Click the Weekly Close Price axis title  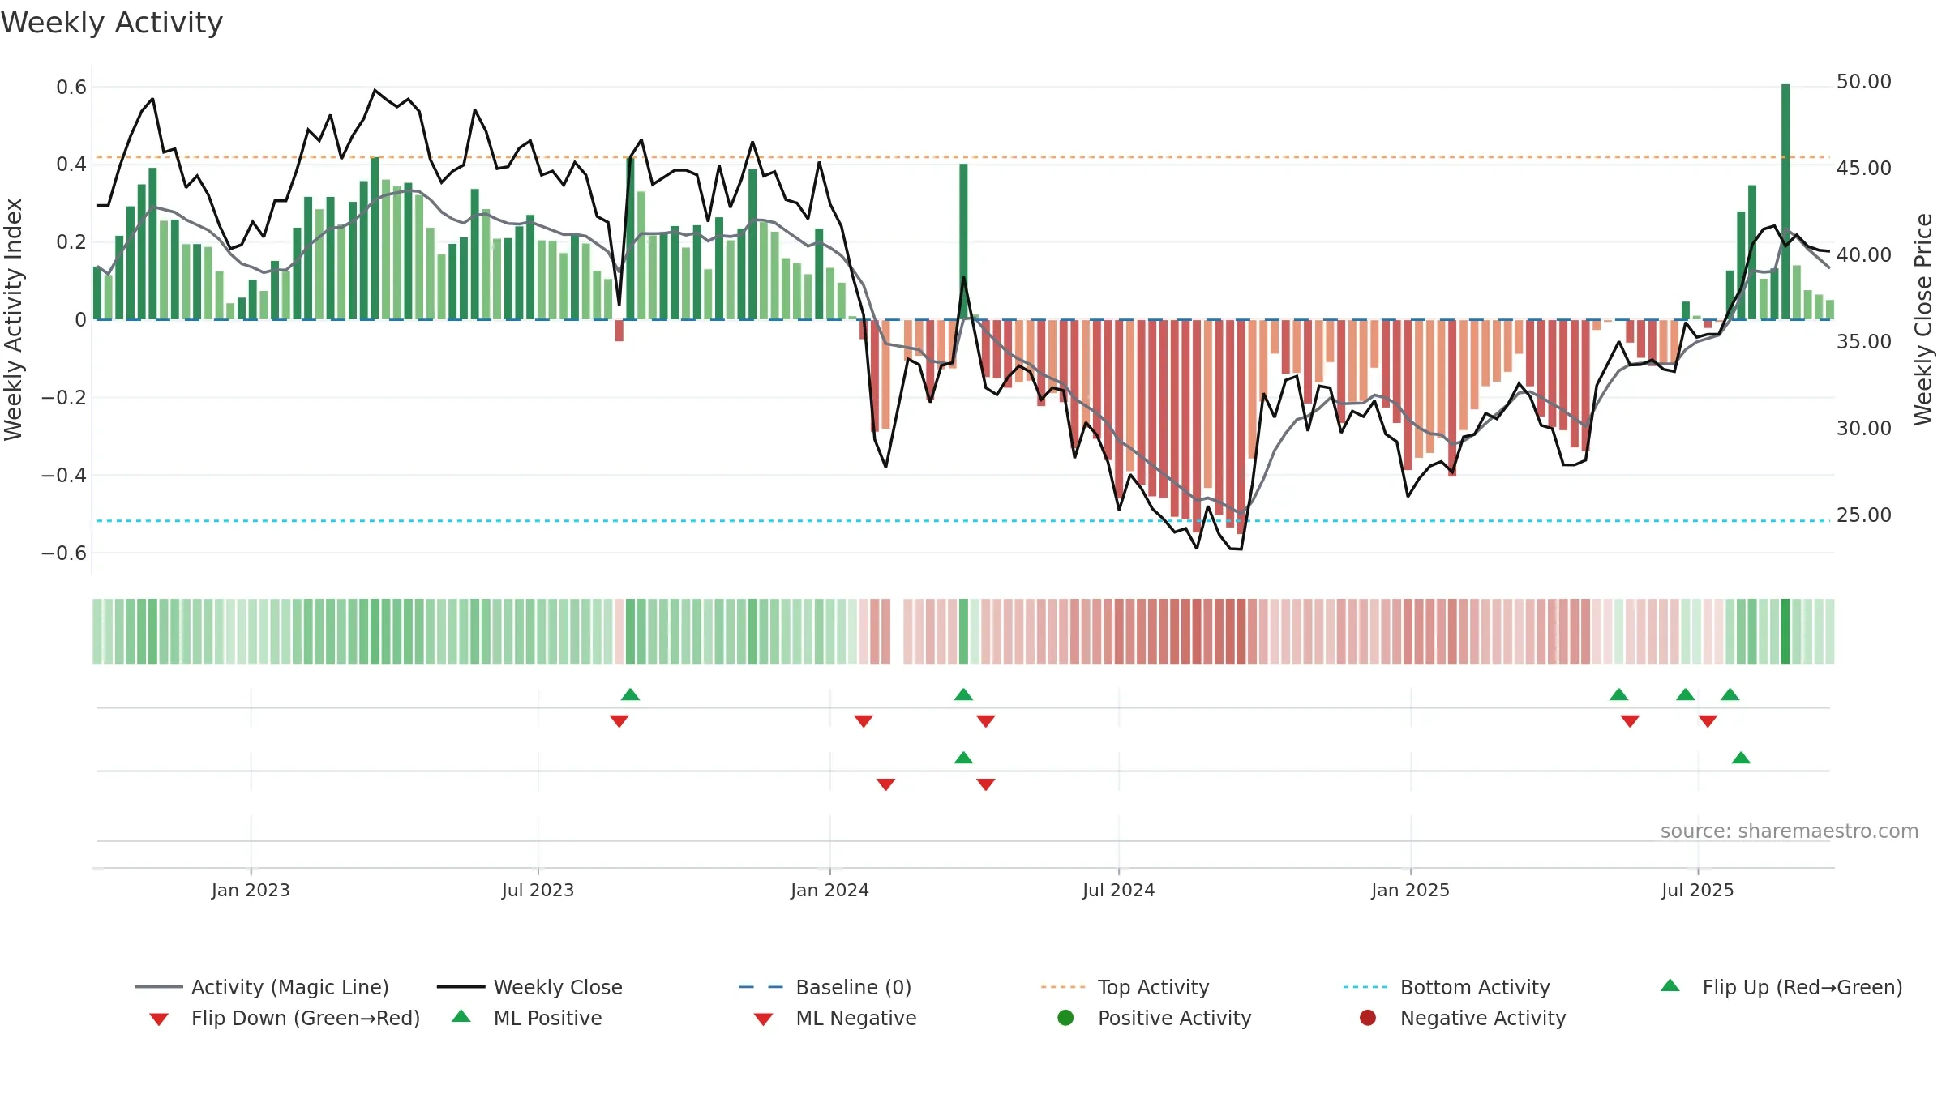(x=1923, y=319)
